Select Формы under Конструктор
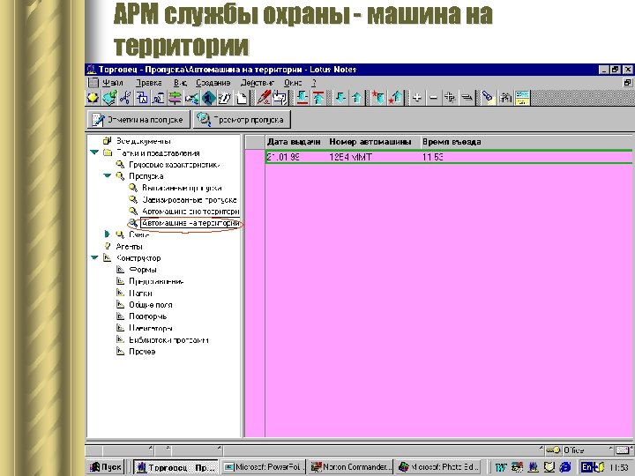Image resolution: width=635 pixels, height=476 pixels. point(143,270)
